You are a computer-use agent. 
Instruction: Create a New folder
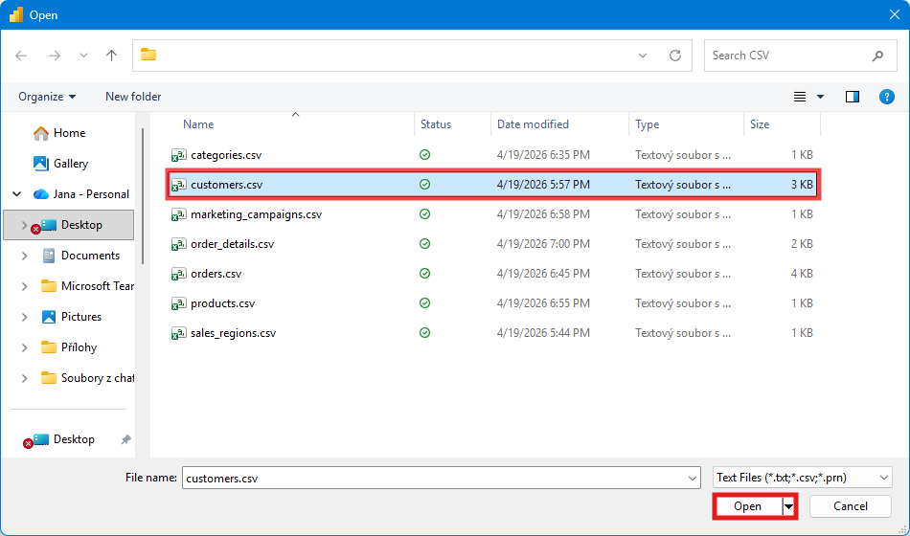tap(133, 97)
